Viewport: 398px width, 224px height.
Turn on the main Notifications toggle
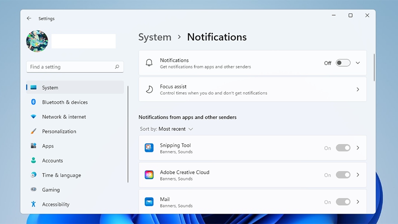(x=343, y=63)
